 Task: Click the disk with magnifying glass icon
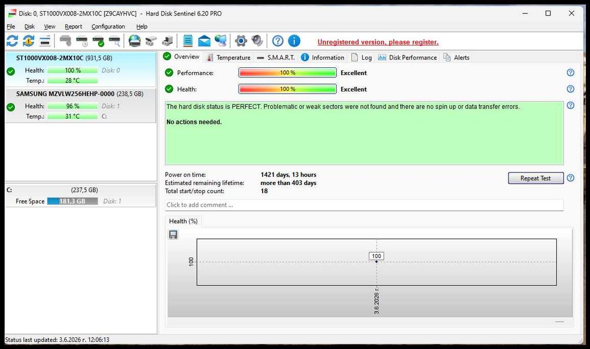(x=114, y=41)
